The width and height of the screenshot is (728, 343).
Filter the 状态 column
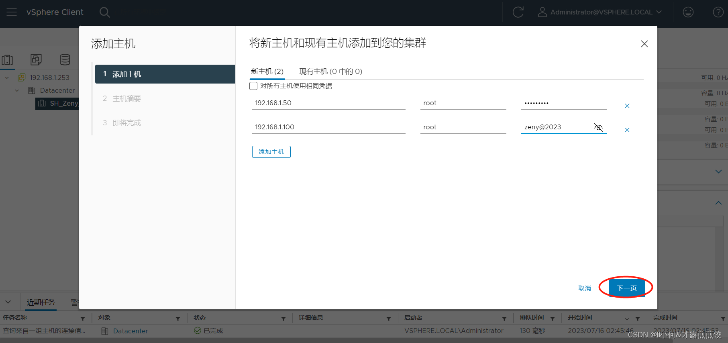point(283,318)
